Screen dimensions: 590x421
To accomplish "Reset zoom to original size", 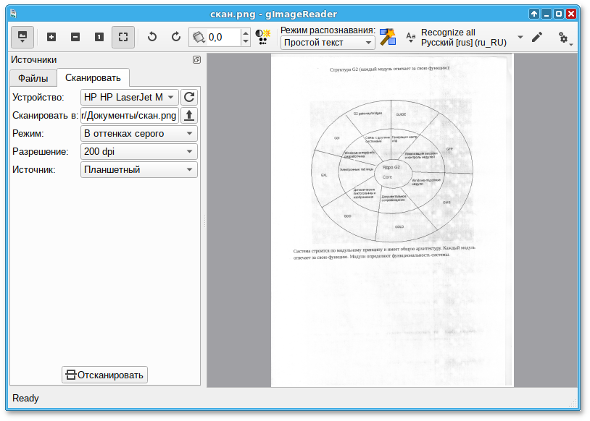I will 99,37.
